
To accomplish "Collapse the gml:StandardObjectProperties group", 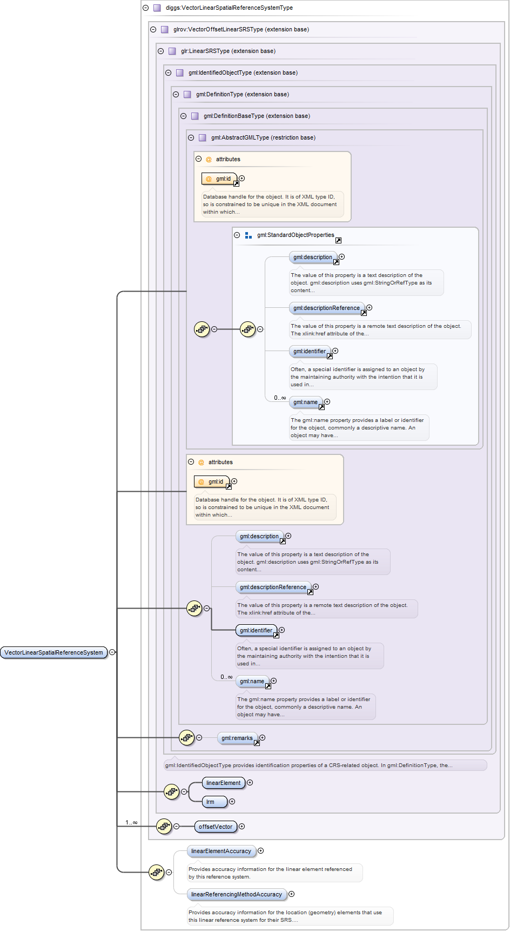I will [x=237, y=235].
